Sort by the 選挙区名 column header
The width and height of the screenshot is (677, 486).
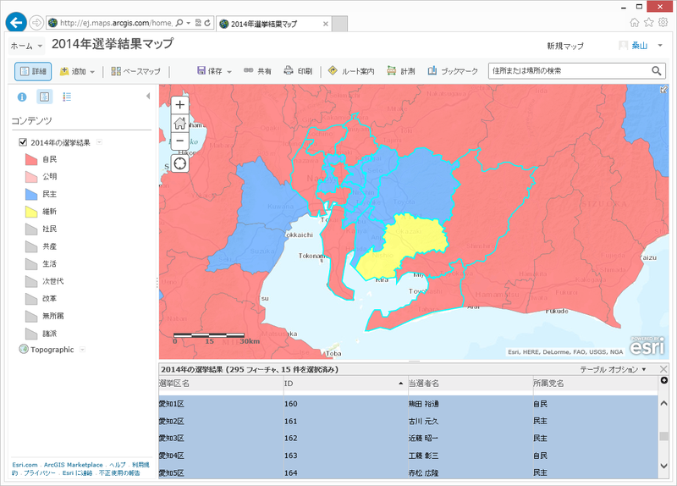(x=221, y=384)
